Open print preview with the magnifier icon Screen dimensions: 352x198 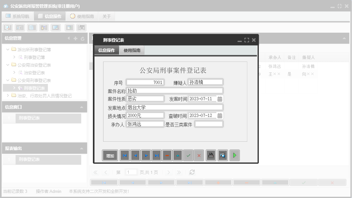click(x=223, y=155)
